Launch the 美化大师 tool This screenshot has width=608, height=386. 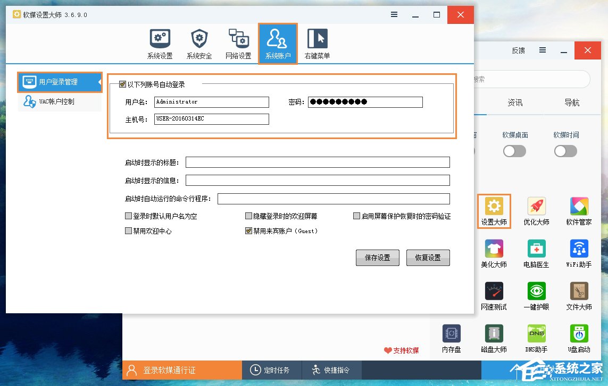point(494,254)
